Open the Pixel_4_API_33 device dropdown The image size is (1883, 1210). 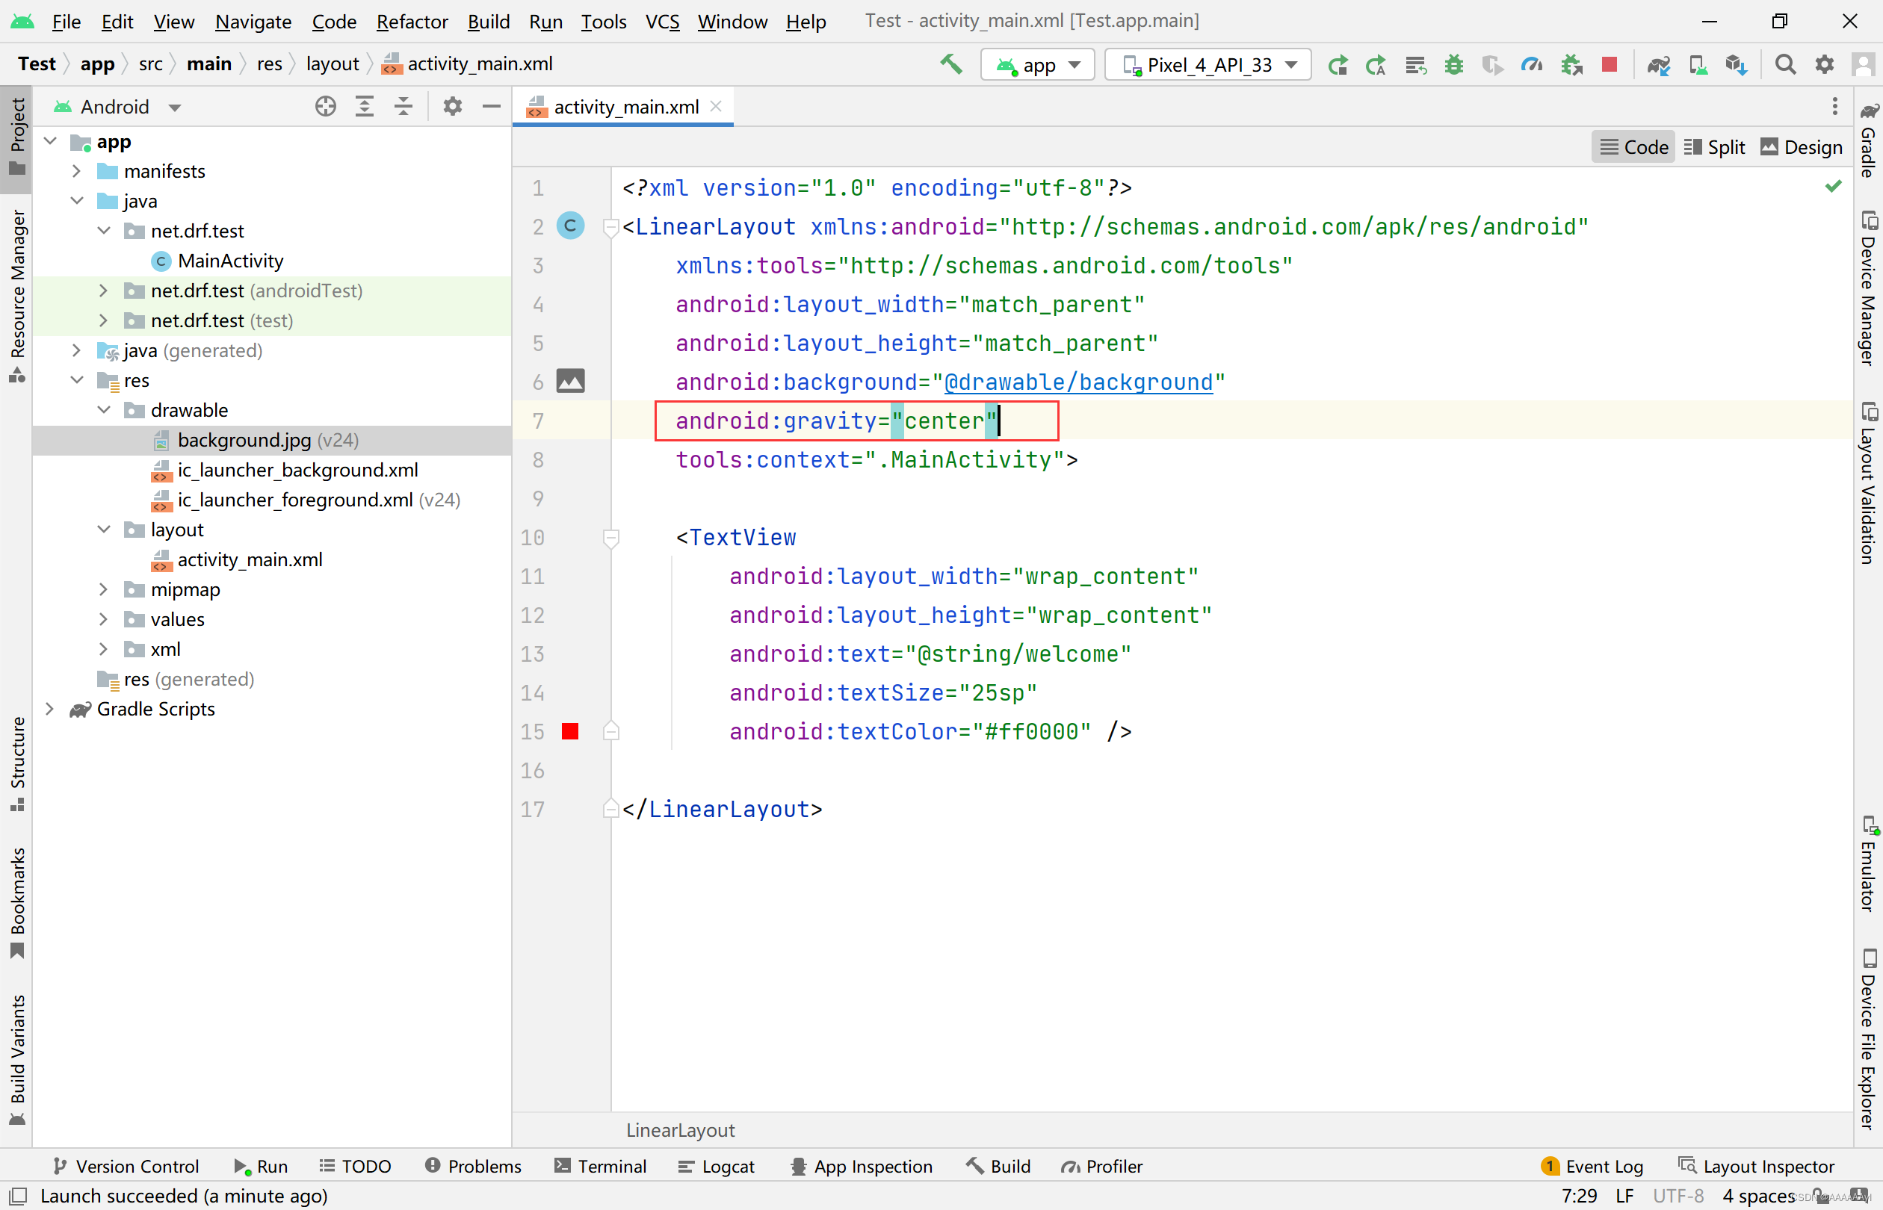[1207, 64]
